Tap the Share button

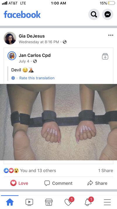(97, 183)
